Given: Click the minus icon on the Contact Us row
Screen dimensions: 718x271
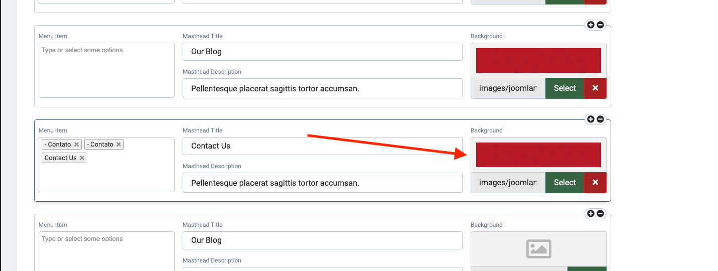Looking at the screenshot, I should pyautogui.click(x=600, y=119).
